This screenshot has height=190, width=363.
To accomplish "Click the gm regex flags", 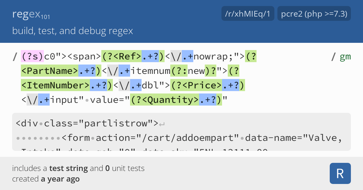I will pyautogui.click(x=345, y=56).
